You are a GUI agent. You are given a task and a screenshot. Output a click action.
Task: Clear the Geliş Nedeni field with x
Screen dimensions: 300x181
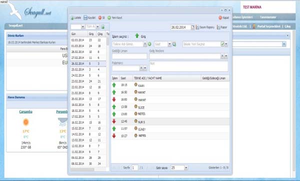tap(222, 56)
